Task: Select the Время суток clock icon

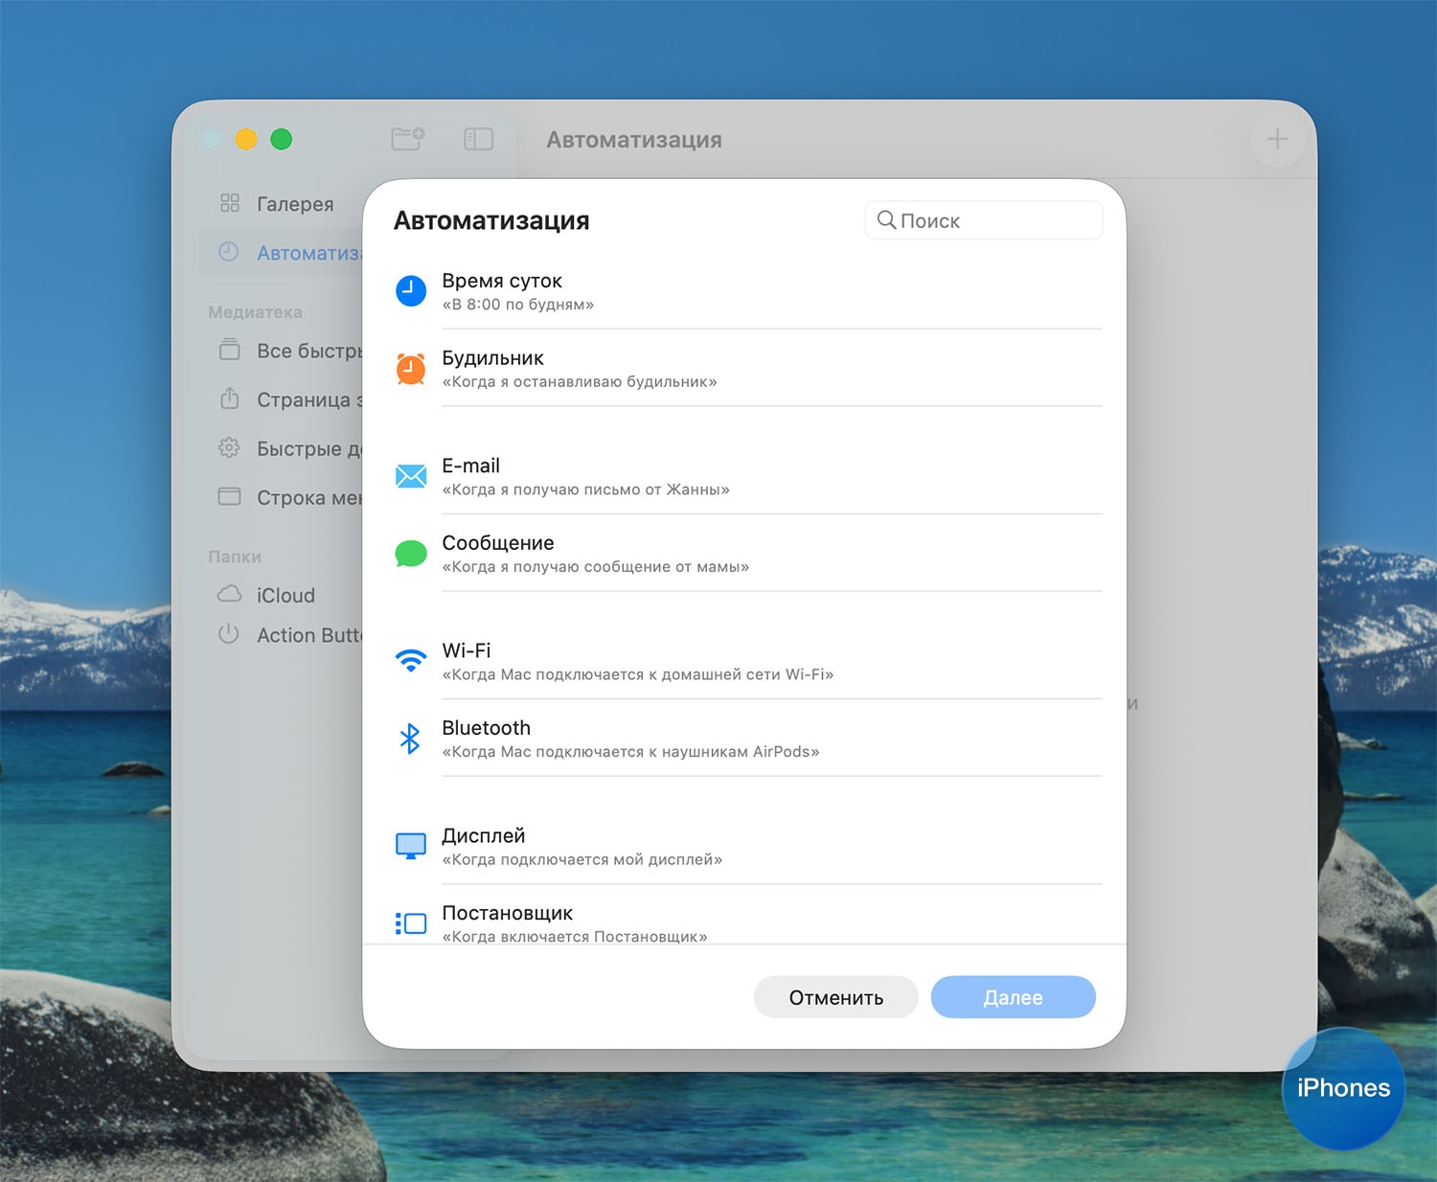Action: (x=411, y=290)
